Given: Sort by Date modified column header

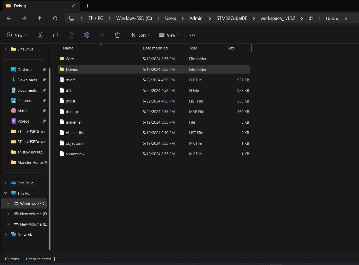Looking at the screenshot, I should pos(155,48).
